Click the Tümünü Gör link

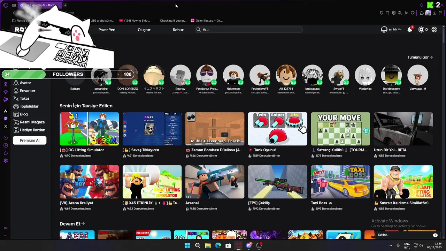pyautogui.click(x=420, y=57)
